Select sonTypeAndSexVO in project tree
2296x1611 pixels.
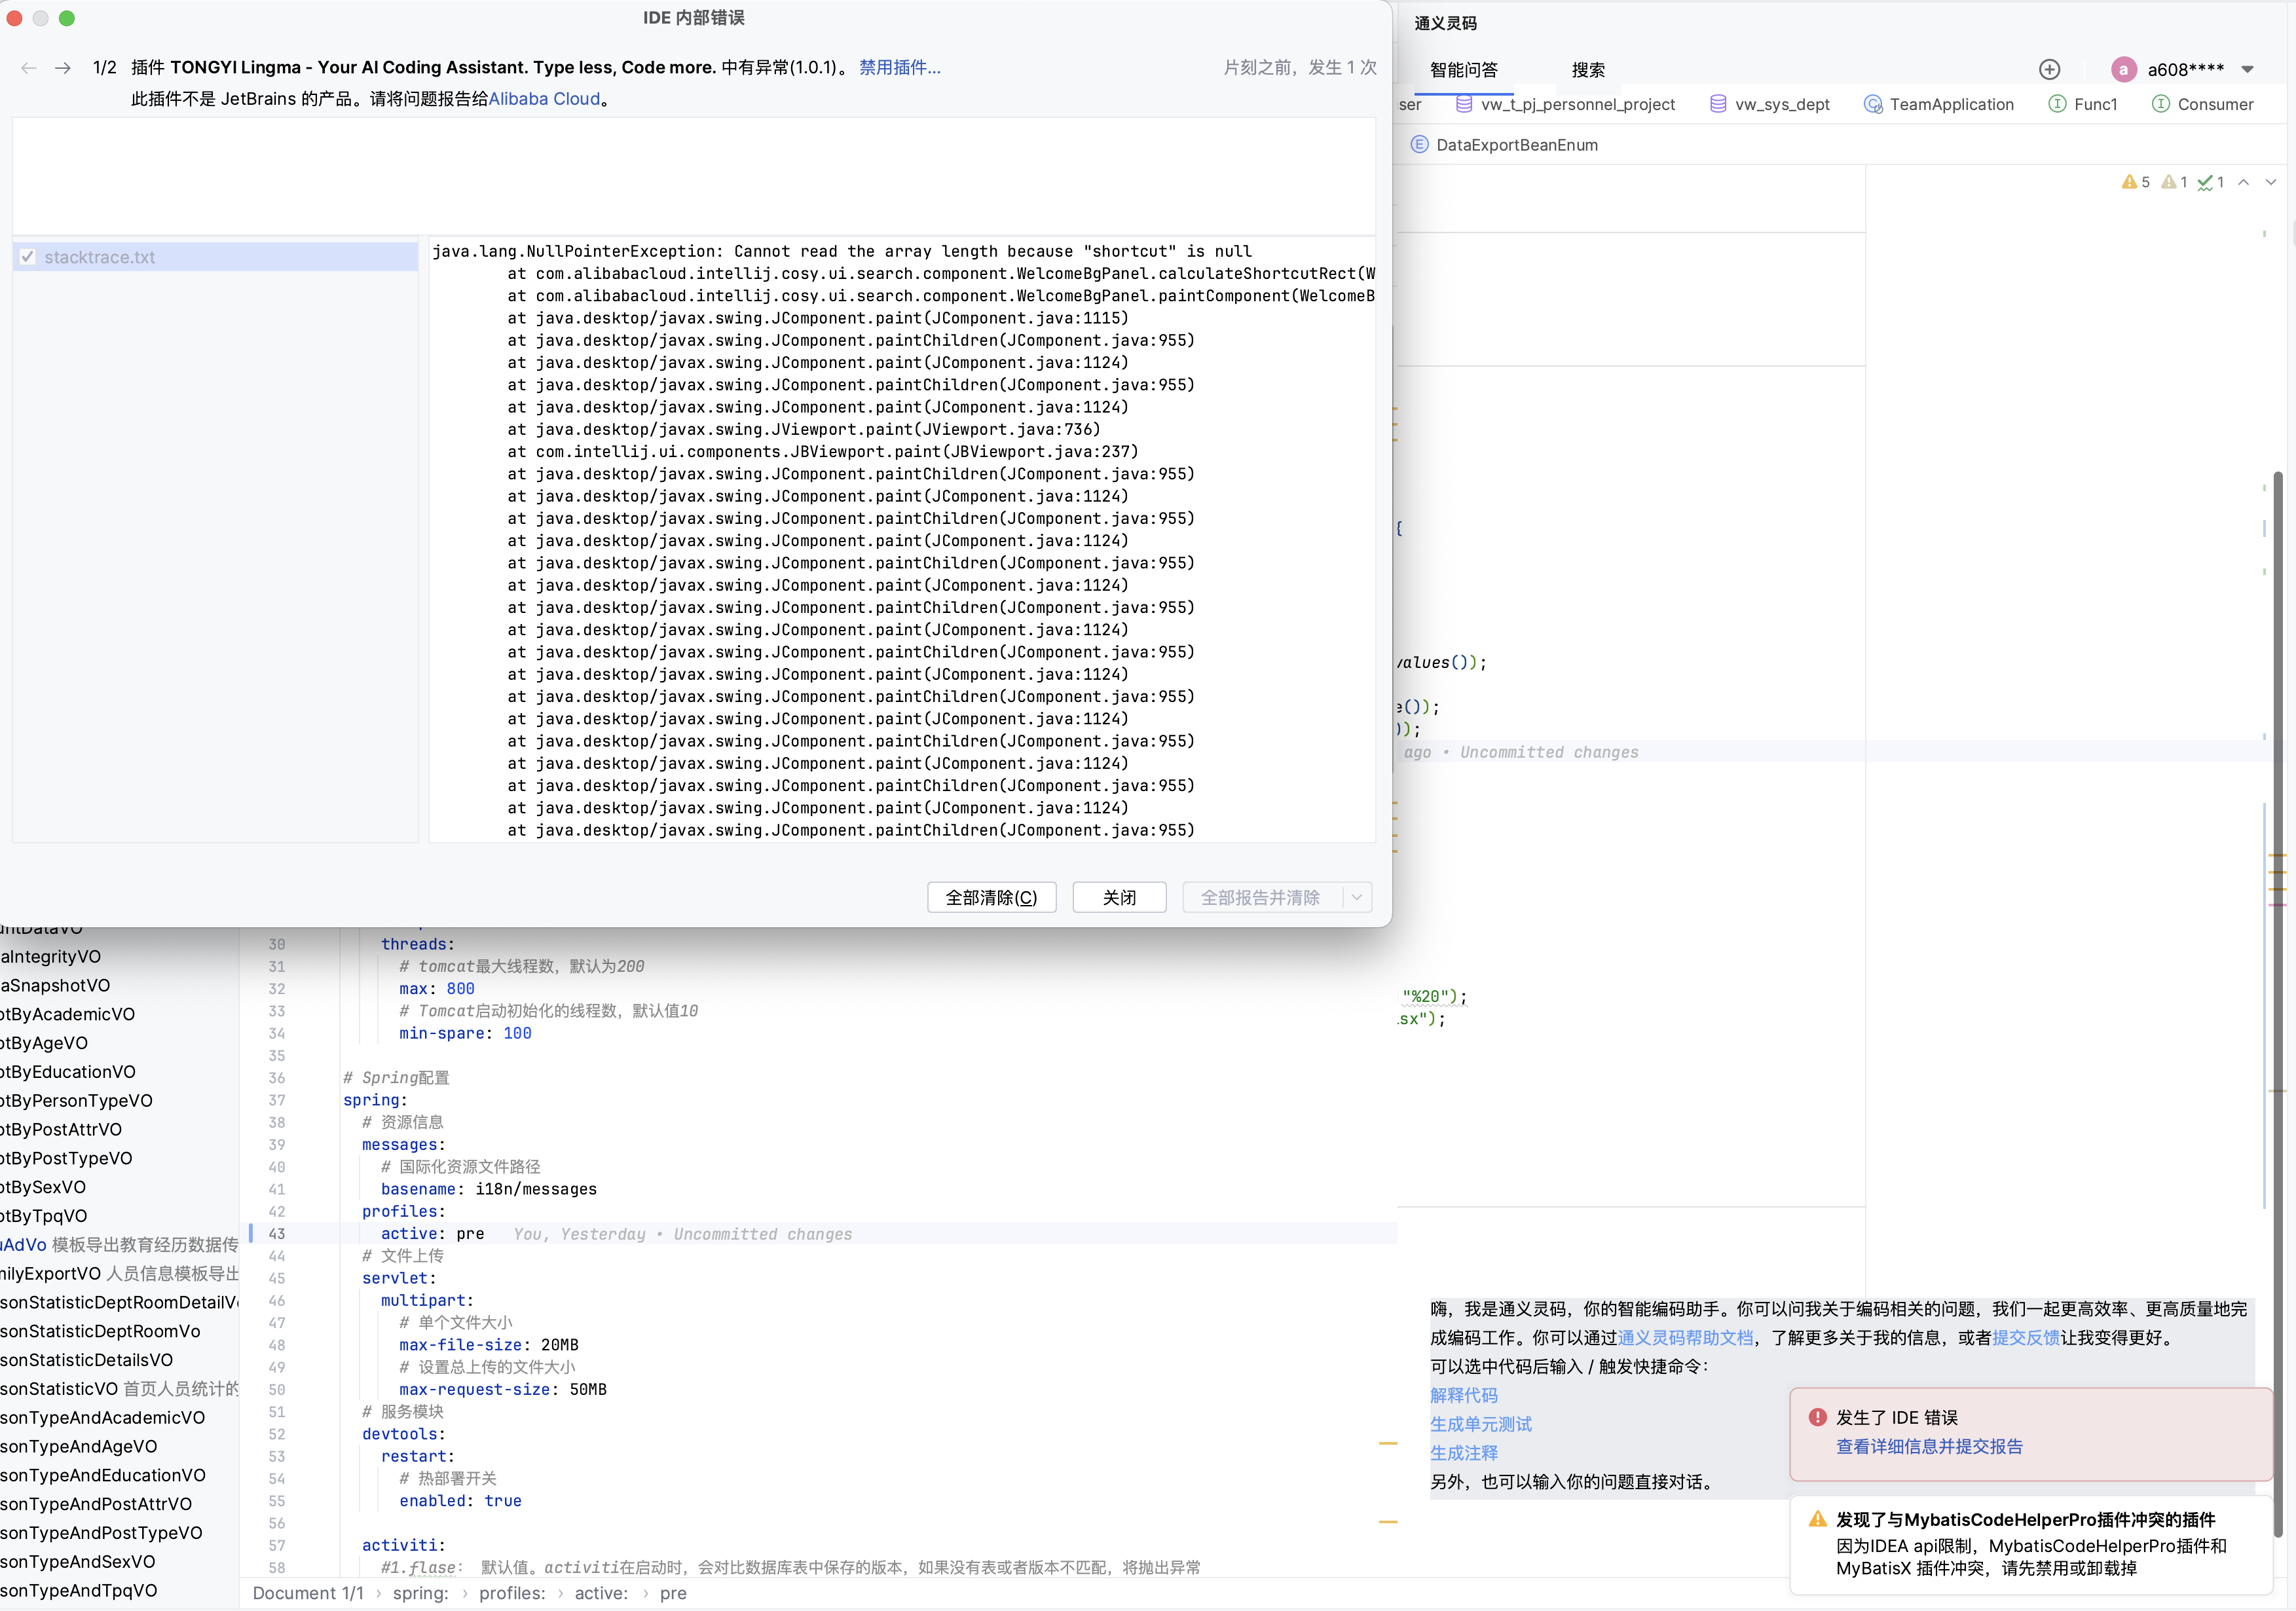pos(78,1561)
